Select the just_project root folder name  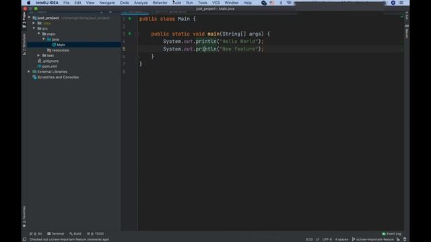[x=48, y=18]
